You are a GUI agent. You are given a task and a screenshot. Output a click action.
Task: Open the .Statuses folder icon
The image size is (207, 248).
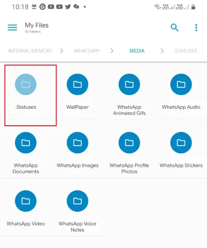26,84
